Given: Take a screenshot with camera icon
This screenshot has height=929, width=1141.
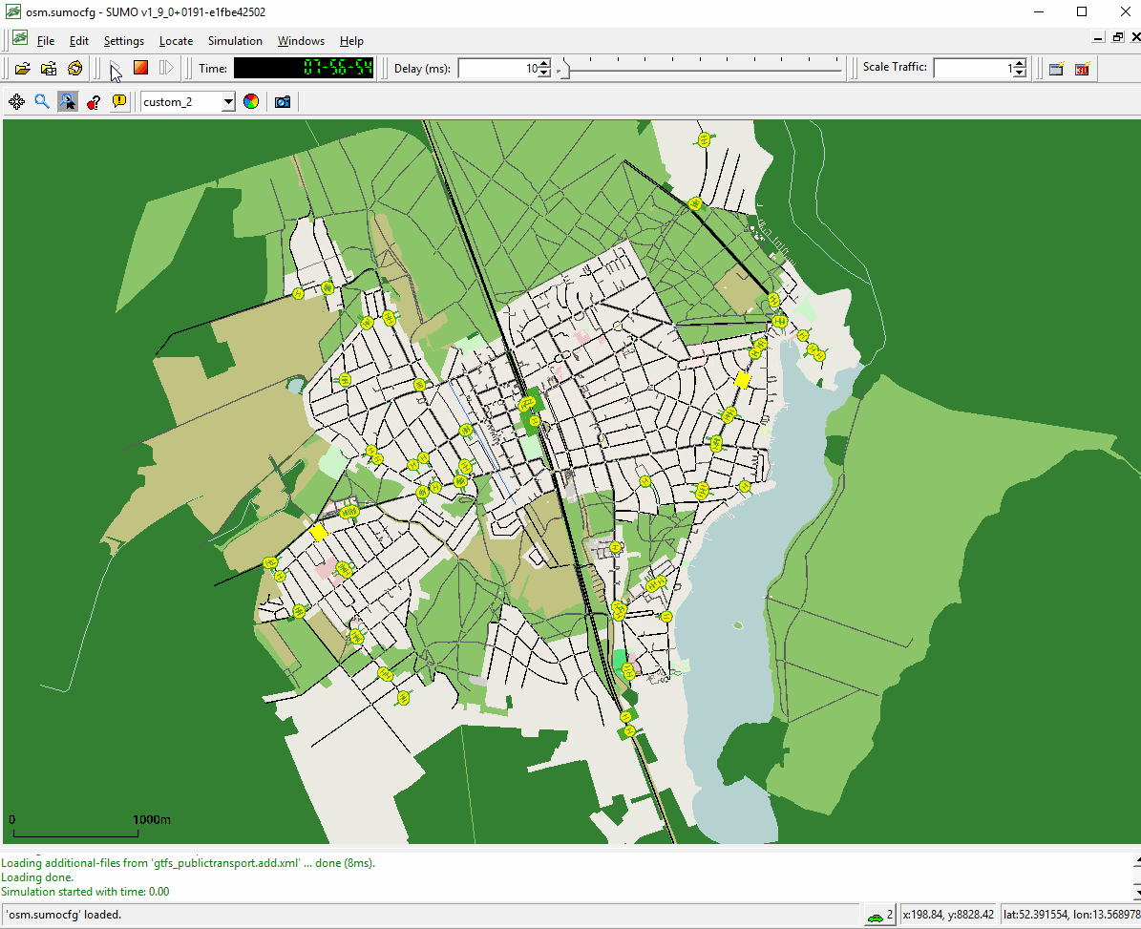Looking at the screenshot, I should click(283, 102).
